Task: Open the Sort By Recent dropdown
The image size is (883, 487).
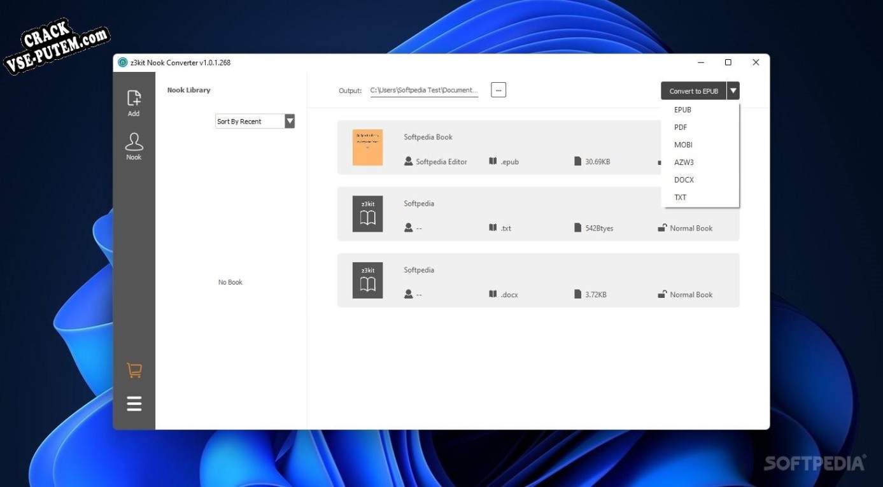Action: click(255, 121)
